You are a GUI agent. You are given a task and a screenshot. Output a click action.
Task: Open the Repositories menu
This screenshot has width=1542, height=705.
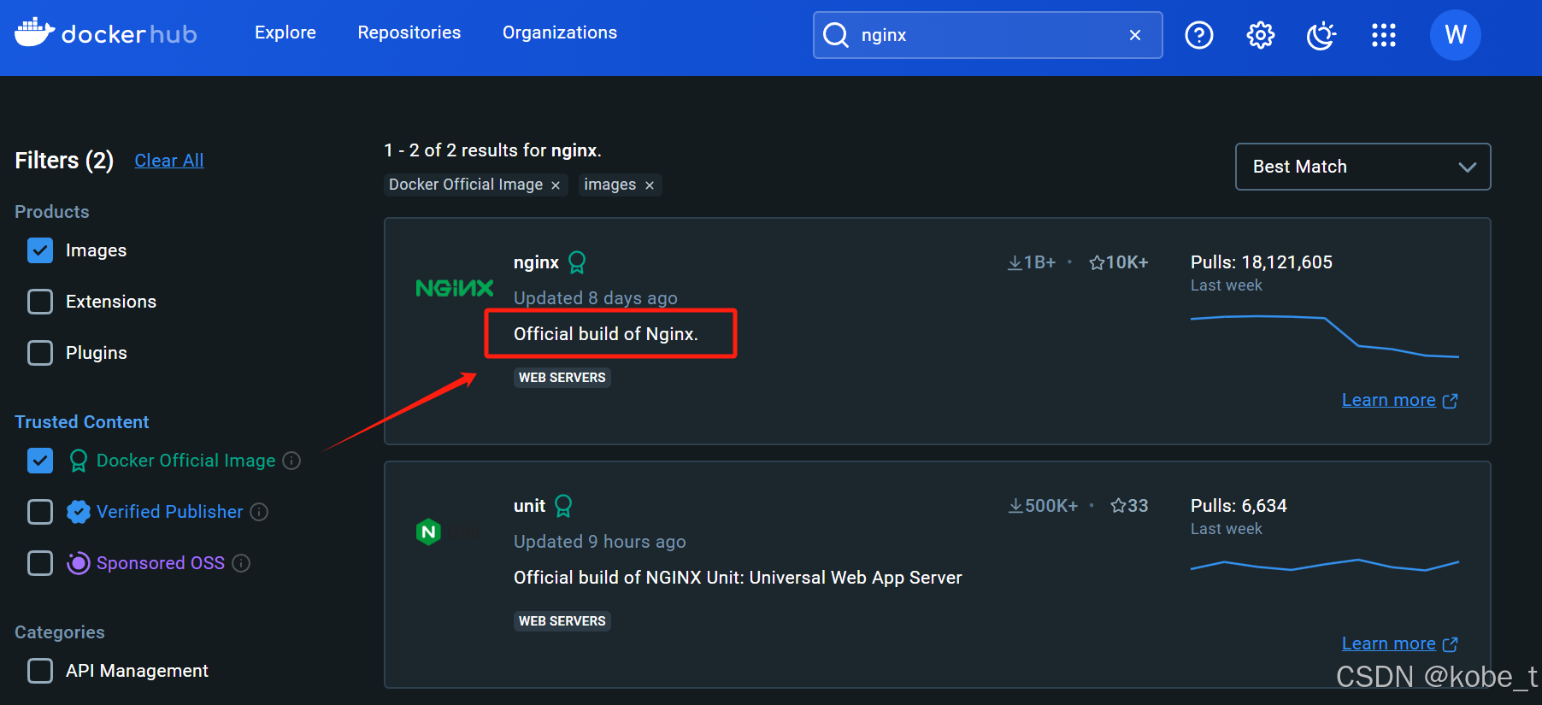pyautogui.click(x=409, y=32)
